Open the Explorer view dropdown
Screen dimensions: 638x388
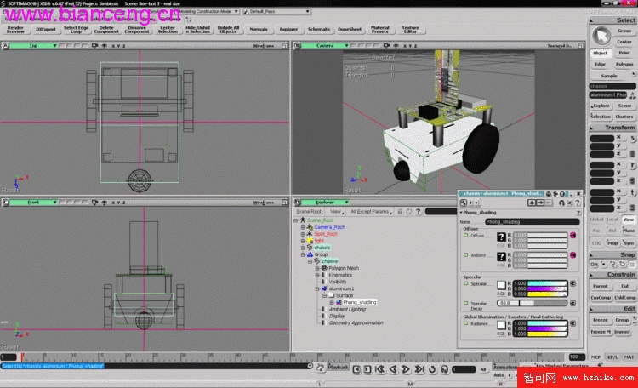tap(325, 203)
